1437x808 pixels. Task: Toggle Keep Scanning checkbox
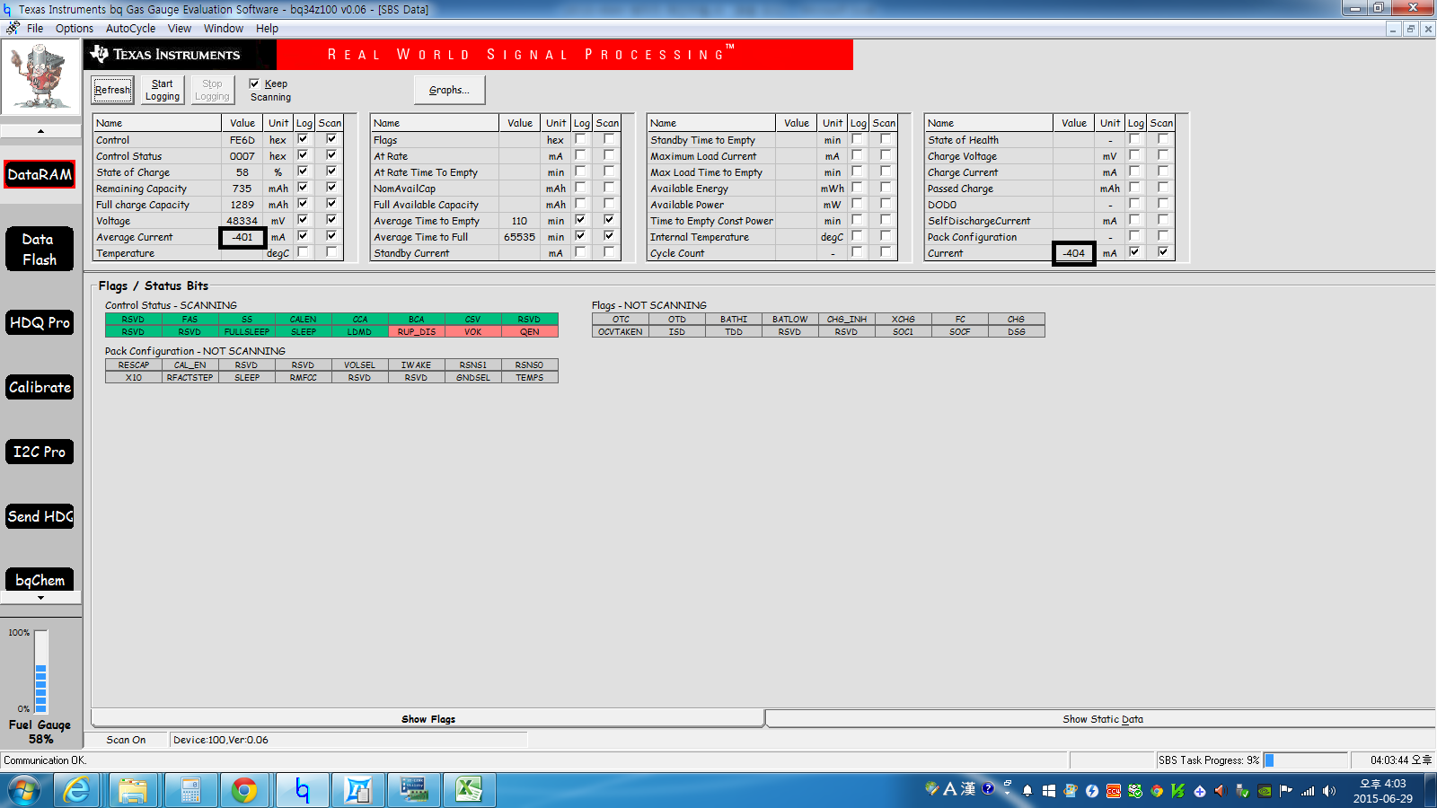254,83
